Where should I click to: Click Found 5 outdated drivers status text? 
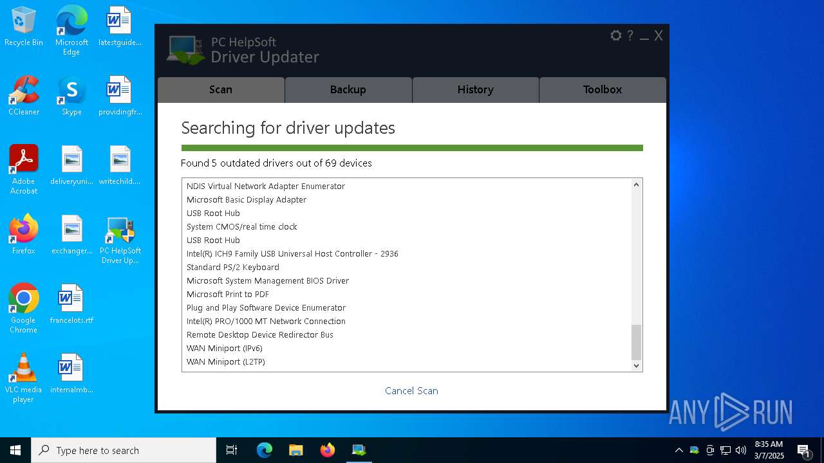point(276,163)
